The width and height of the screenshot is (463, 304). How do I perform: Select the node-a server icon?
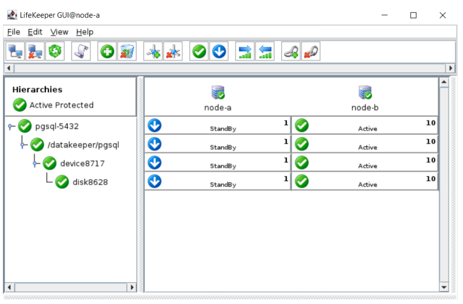coord(218,92)
